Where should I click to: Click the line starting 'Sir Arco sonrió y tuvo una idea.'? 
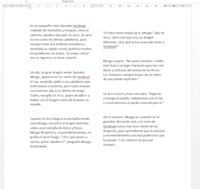[x=132, y=94]
